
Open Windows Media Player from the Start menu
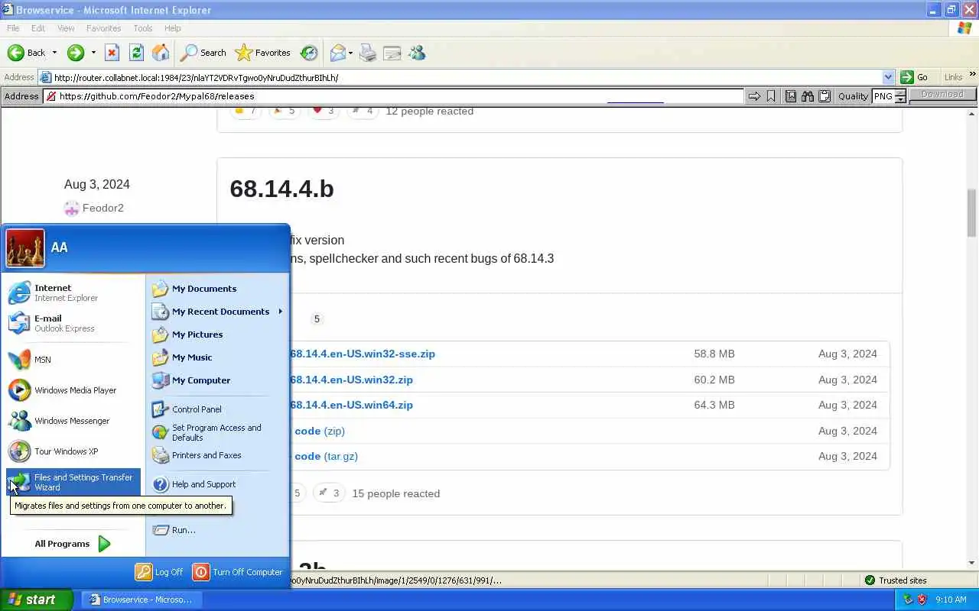(73, 390)
